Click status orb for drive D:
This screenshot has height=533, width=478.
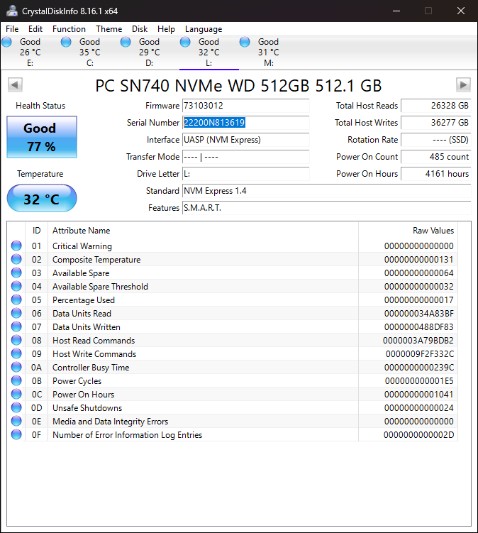(x=126, y=42)
